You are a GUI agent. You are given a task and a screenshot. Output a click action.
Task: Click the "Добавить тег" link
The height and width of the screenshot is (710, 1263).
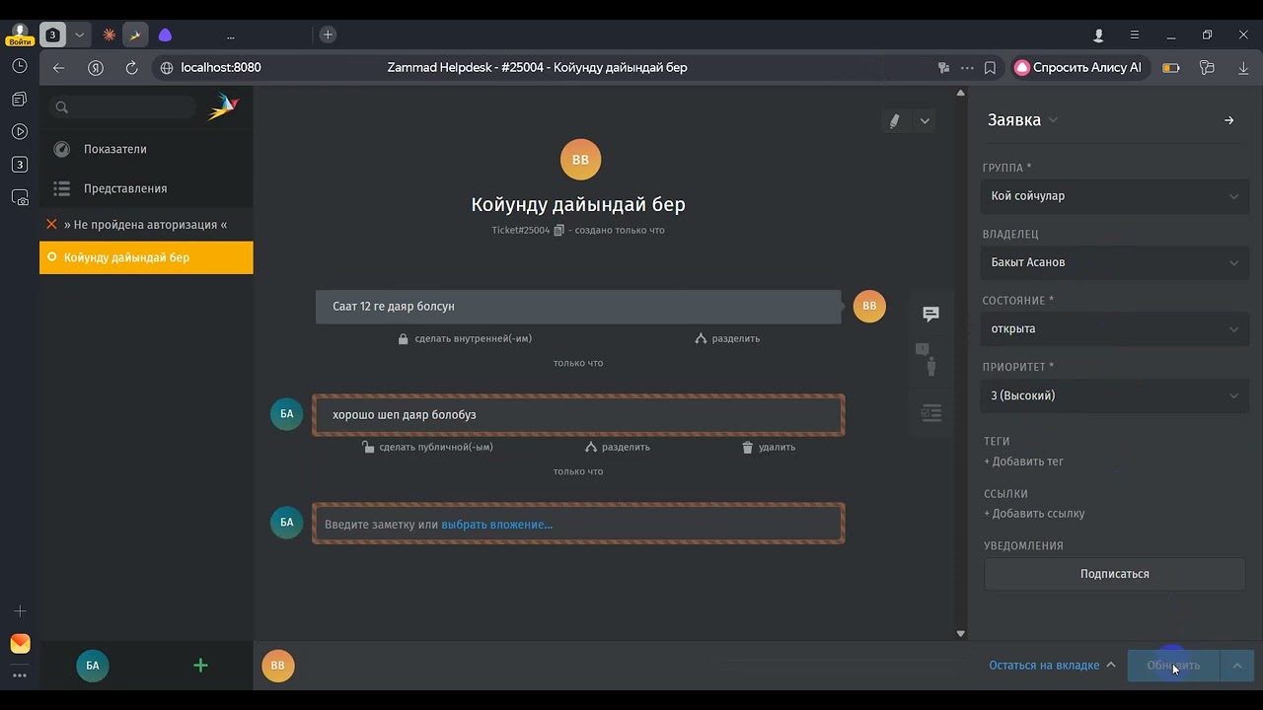tap(1023, 461)
